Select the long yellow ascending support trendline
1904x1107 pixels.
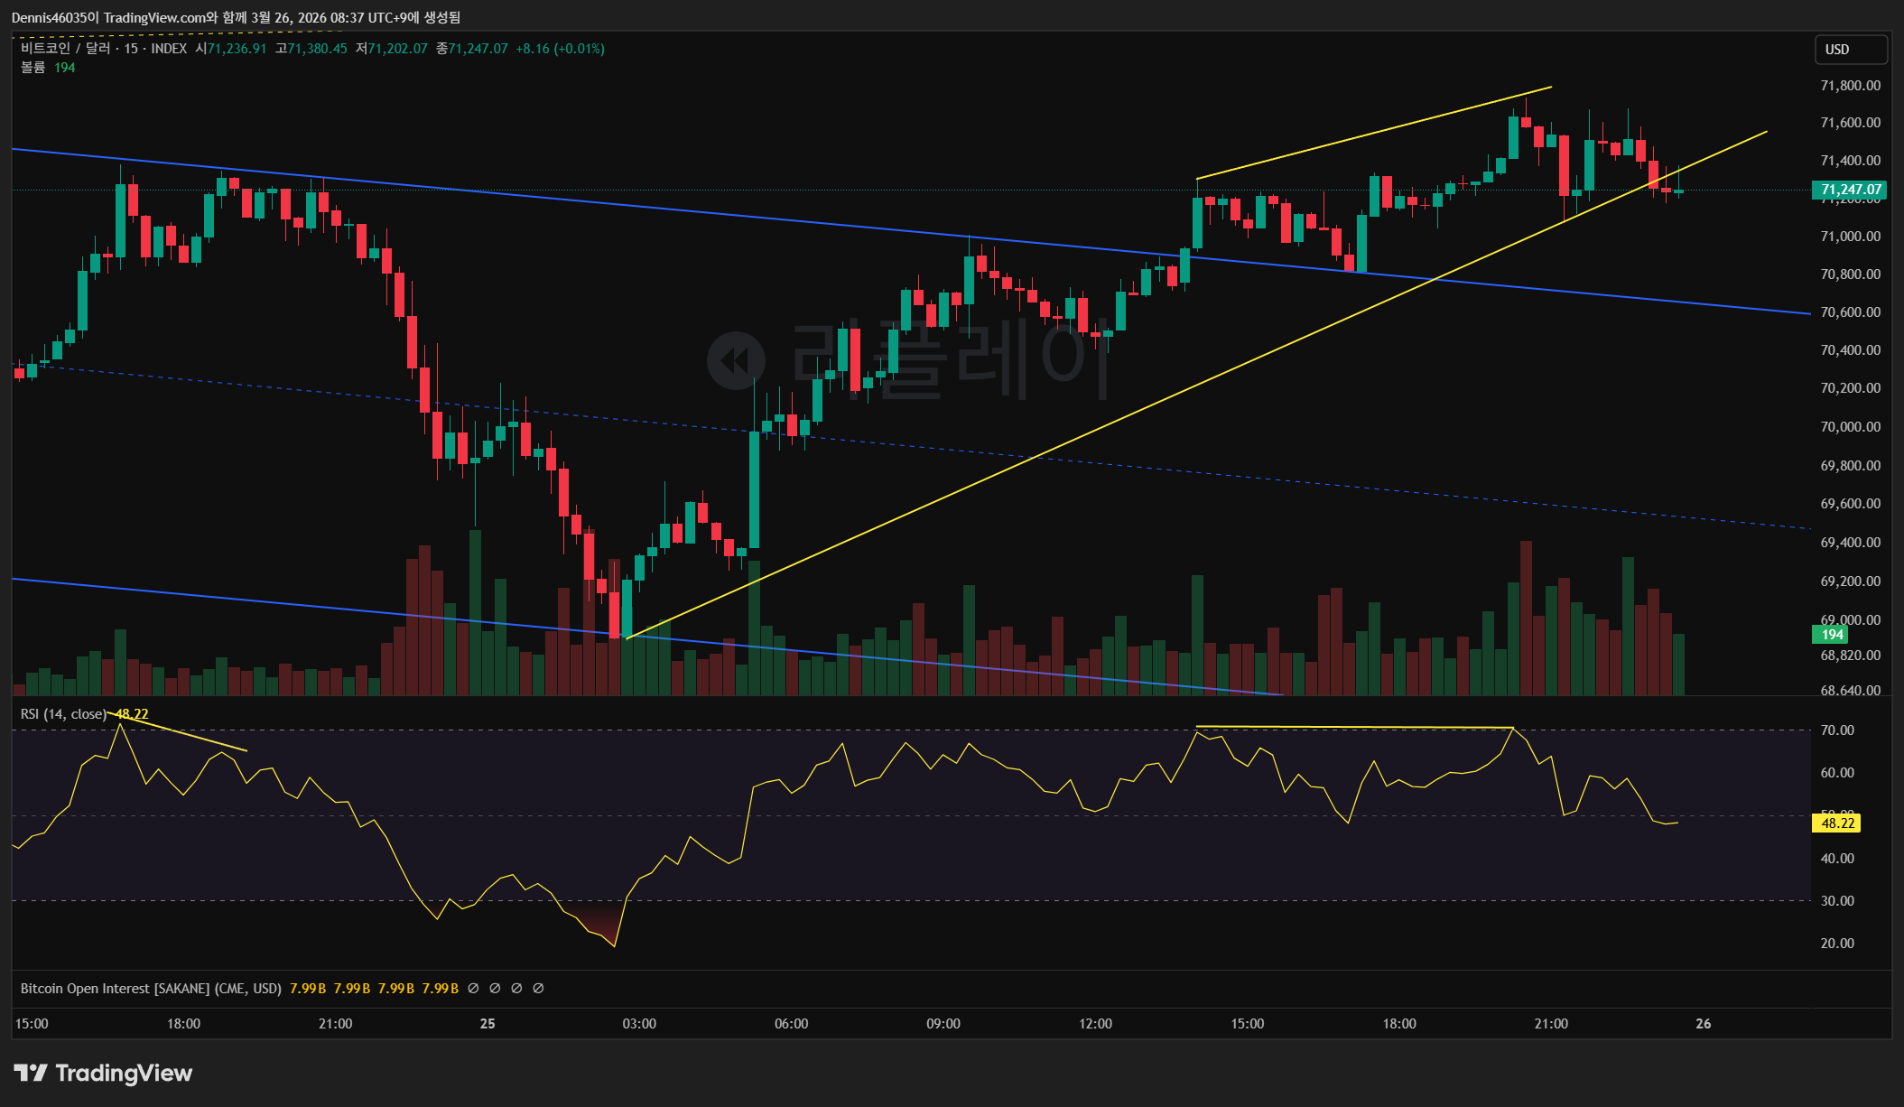[1196, 384]
